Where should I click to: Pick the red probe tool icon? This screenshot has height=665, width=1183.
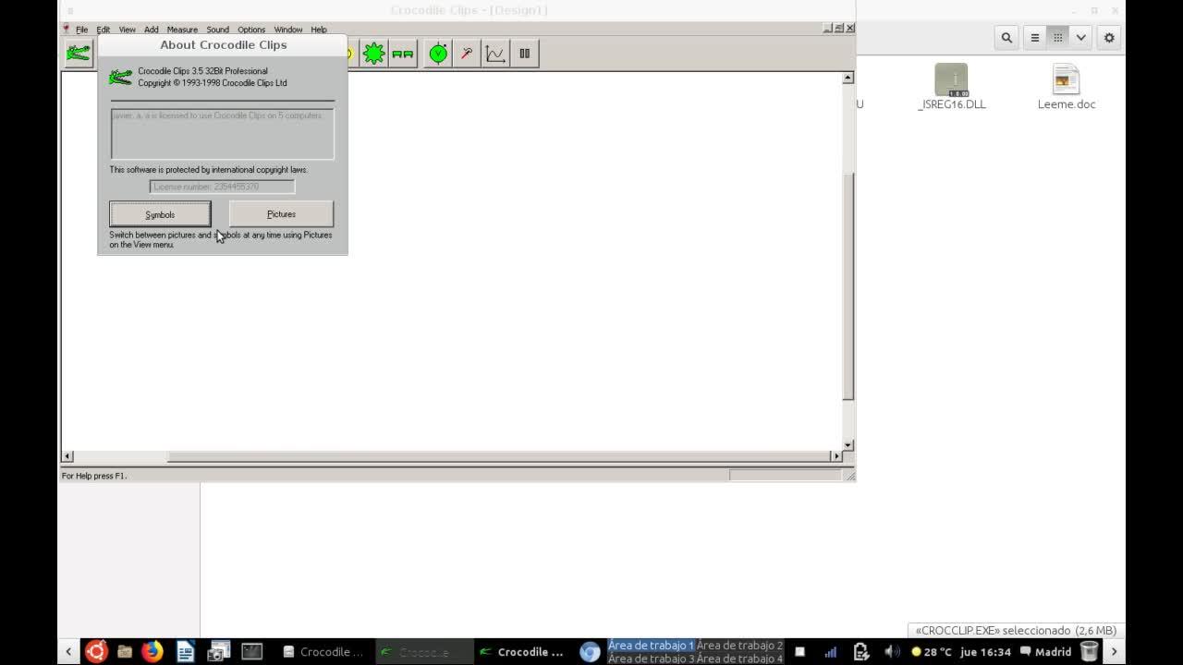(x=467, y=54)
